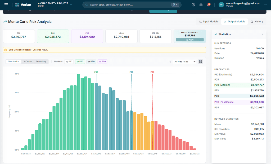
Task: Click the grid layout icon beside WBS filter
Action: point(201,61)
